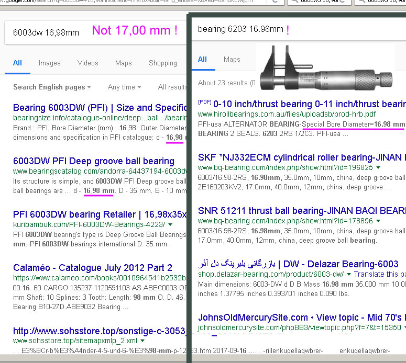Click the shop.delazar-bearing.com product URL text

point(271,274)
